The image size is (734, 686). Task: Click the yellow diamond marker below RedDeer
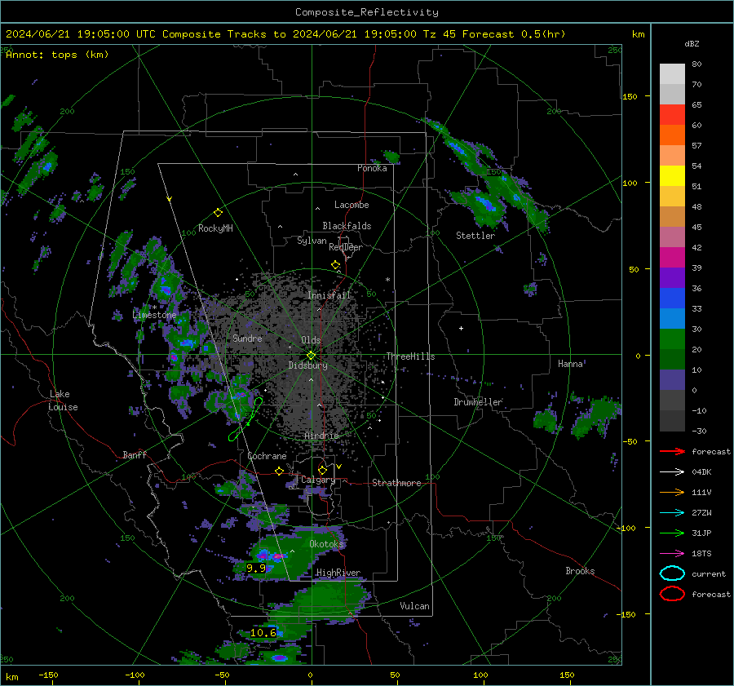[x=335, y=265]
